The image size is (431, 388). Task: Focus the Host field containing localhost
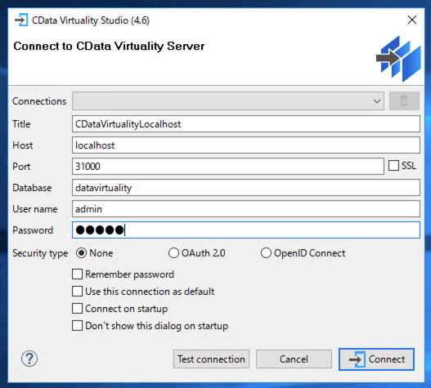pyautogui.click(x=246, y=145)
